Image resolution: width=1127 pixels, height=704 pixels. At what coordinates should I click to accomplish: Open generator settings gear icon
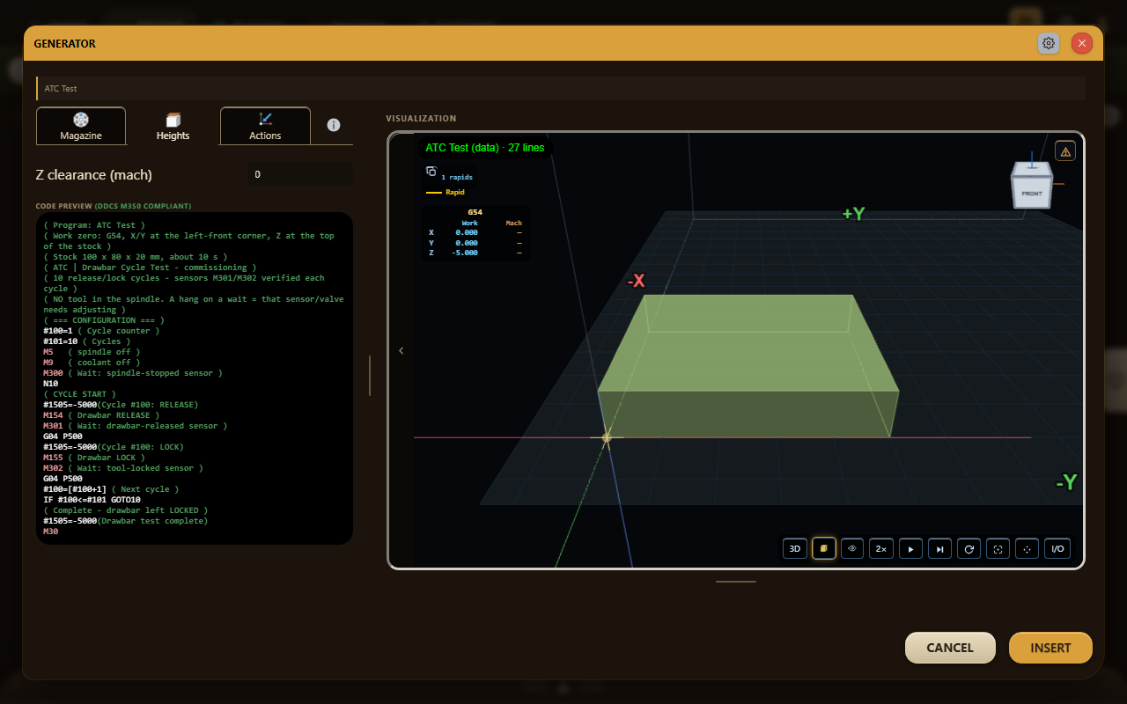1049,43
